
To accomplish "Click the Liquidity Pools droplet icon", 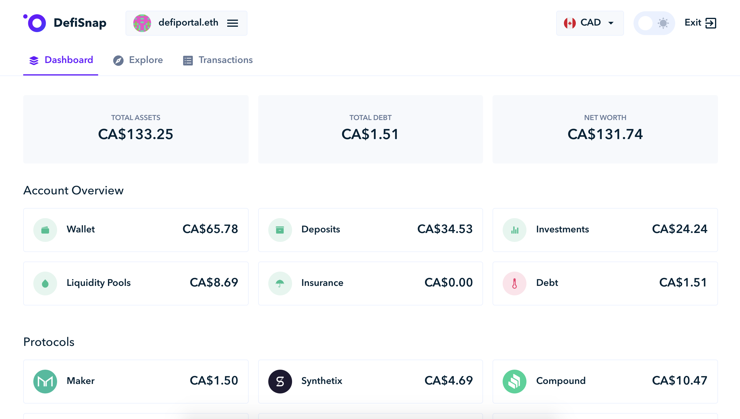I will coord(45,283).
